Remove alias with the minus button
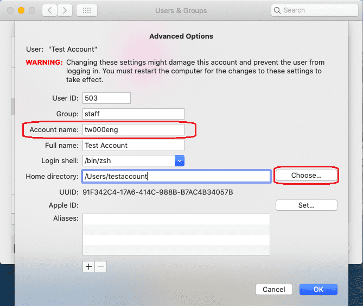Viewport: 363px width, 306px height. [101, 266]
